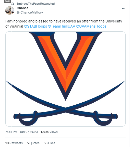Click the Back button at top

click(x=7, y=1)
